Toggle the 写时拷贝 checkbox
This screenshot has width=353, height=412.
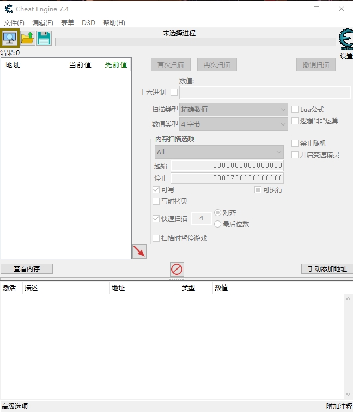click(x=156, y=201)
